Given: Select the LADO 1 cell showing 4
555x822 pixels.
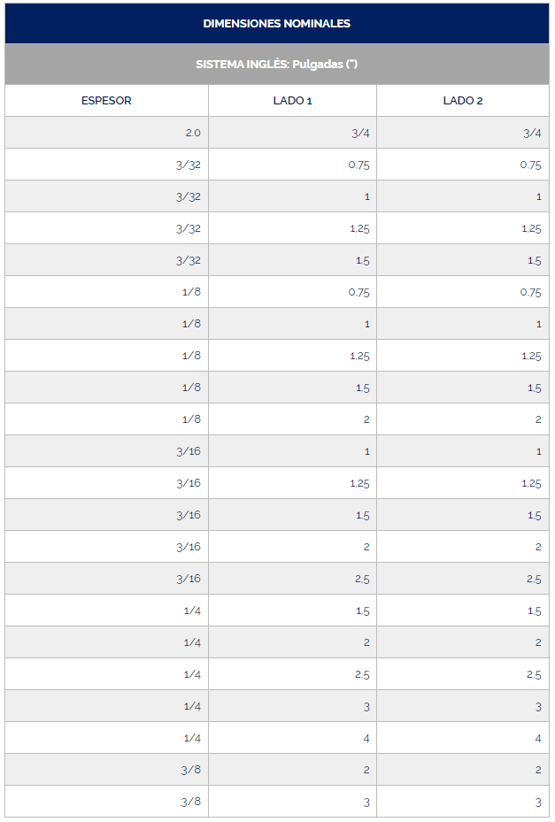Looking at the screenshot, I should click(366, 738).
